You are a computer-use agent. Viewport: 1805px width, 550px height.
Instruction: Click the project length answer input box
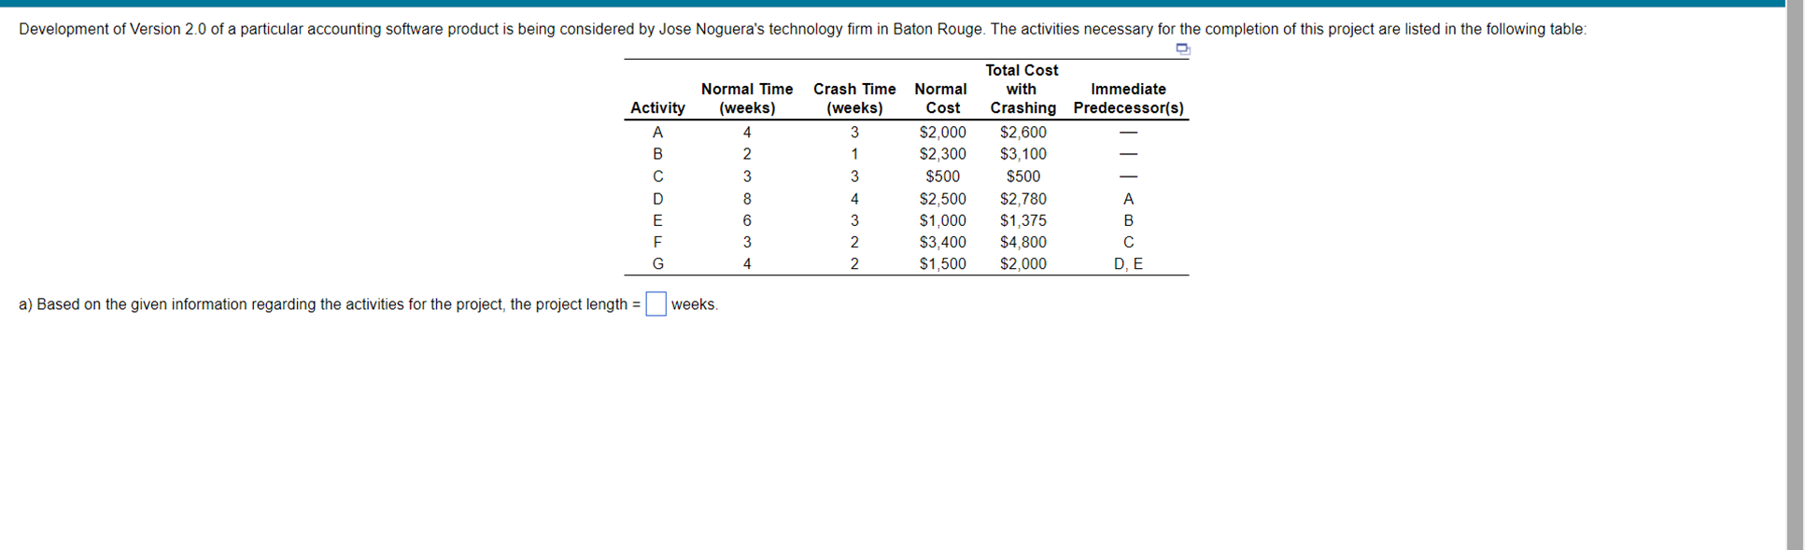pyautogui.click(x=656, y=304)
